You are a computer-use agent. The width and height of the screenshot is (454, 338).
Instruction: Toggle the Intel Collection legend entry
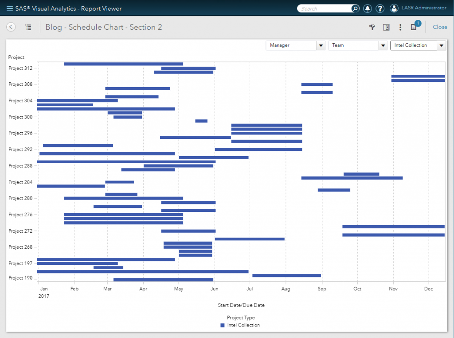[241, 325]
